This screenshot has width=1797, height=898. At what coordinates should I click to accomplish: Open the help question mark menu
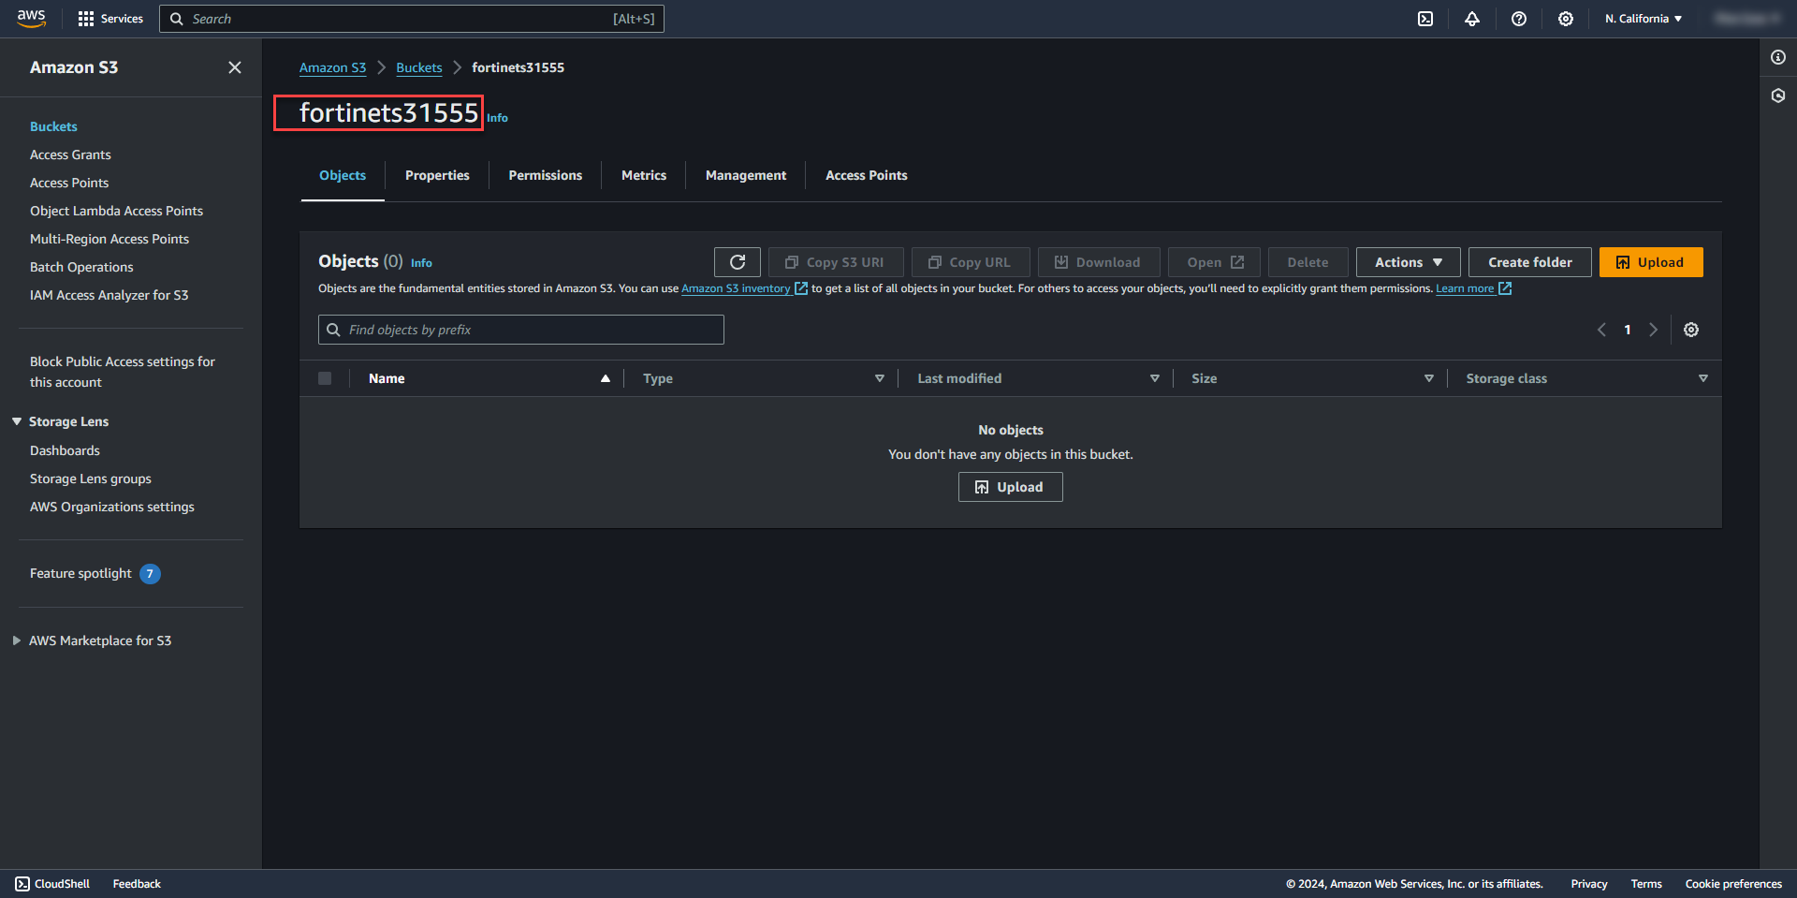(1519, 19)
